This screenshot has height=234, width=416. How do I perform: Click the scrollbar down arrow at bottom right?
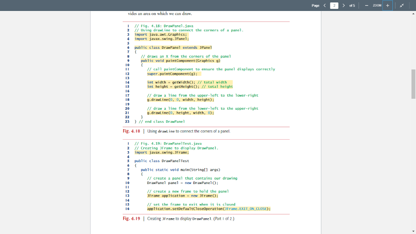[413, 231]
